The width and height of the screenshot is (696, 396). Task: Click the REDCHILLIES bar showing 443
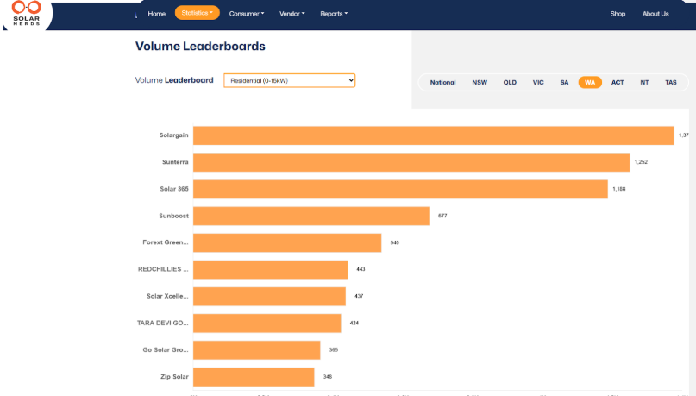[x=270, y=269]
